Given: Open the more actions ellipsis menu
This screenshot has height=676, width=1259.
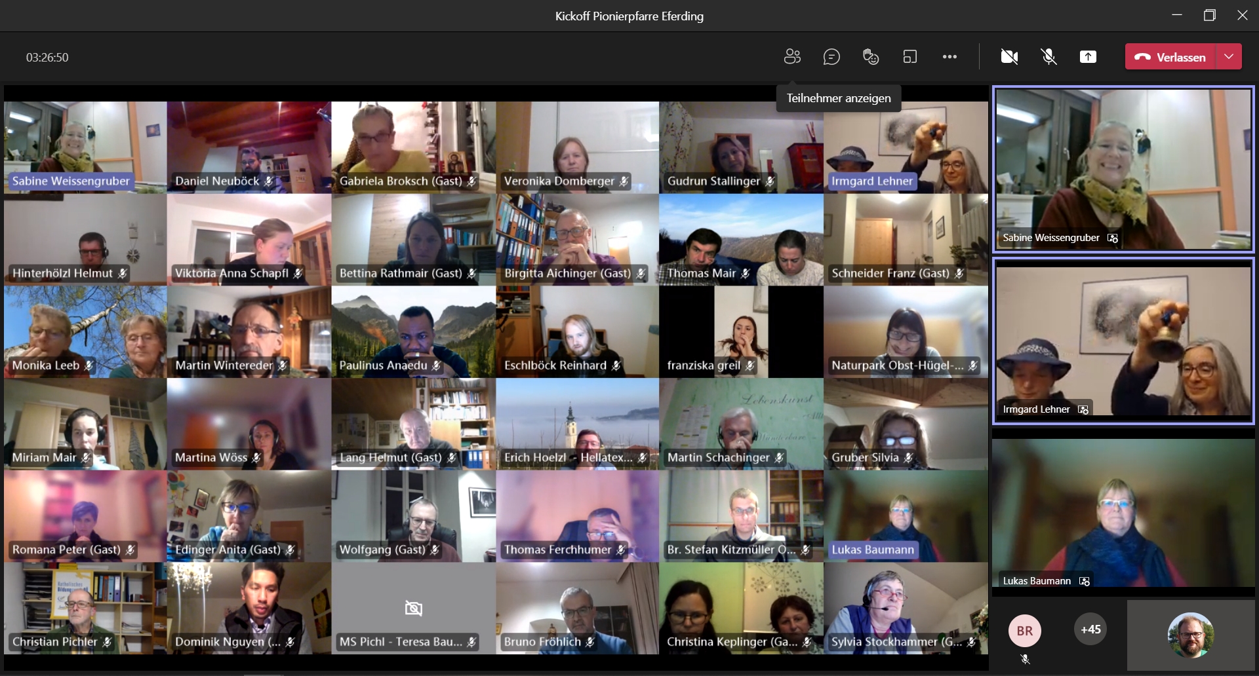Looking at the screenshot, I should pyautogui.click(x=949, y=57).
